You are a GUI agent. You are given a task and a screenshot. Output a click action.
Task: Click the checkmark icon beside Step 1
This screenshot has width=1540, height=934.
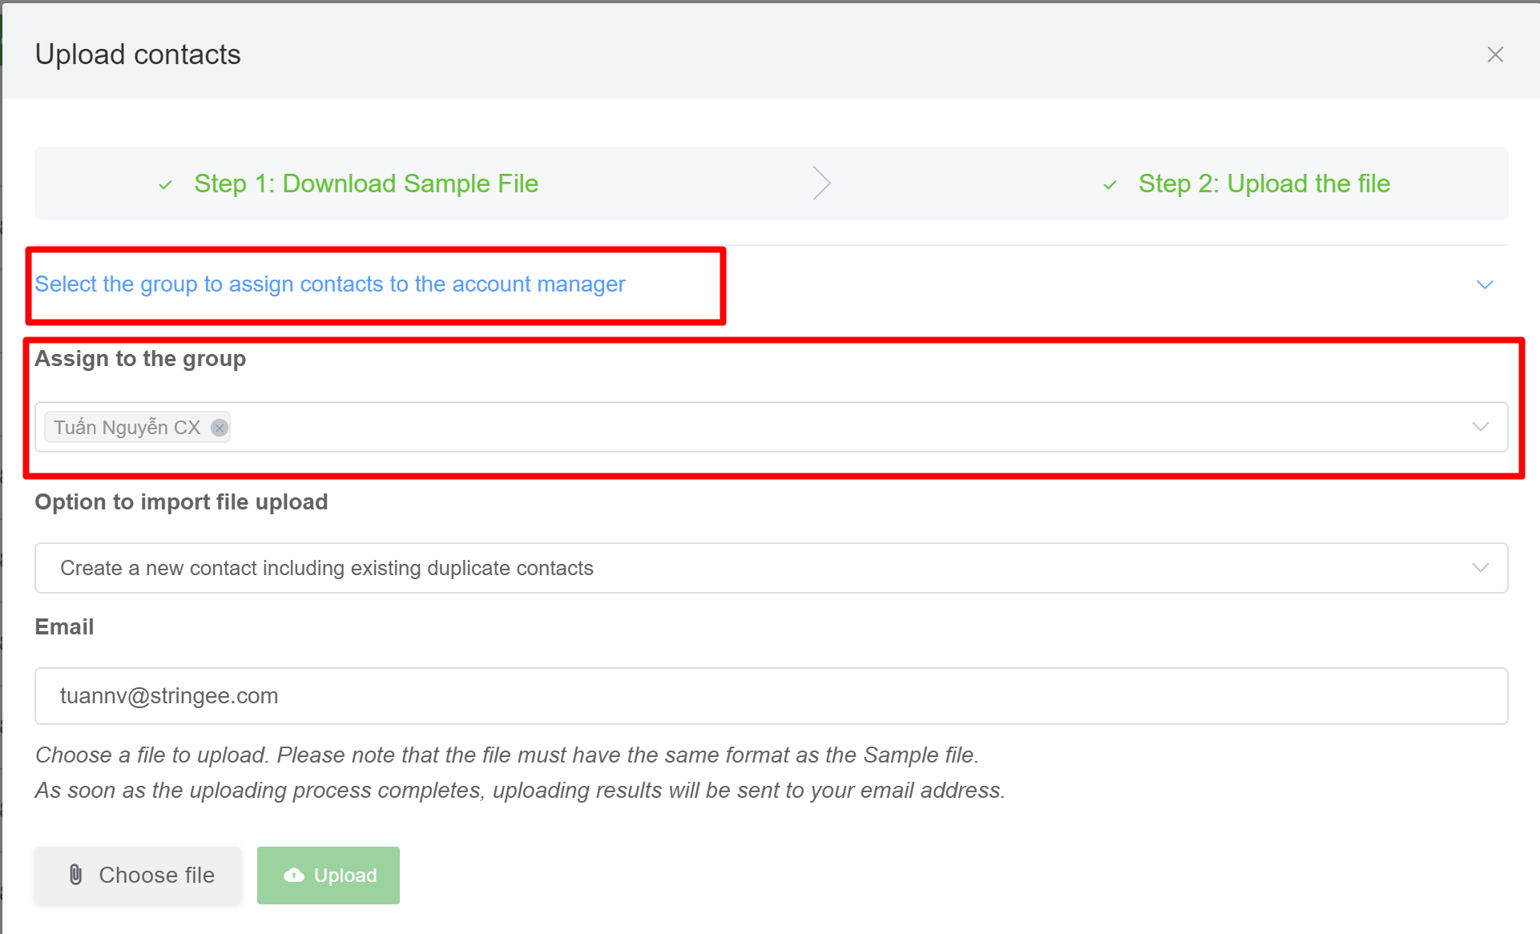point(166,185)
